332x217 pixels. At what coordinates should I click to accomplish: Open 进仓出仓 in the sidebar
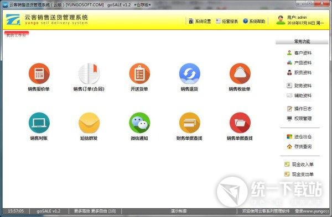tap(299, 137)
